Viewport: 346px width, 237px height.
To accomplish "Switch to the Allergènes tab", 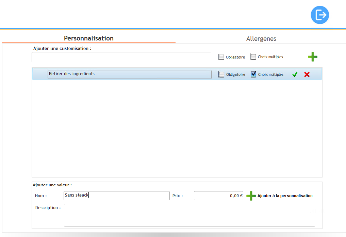I will (x=261, y=38).
